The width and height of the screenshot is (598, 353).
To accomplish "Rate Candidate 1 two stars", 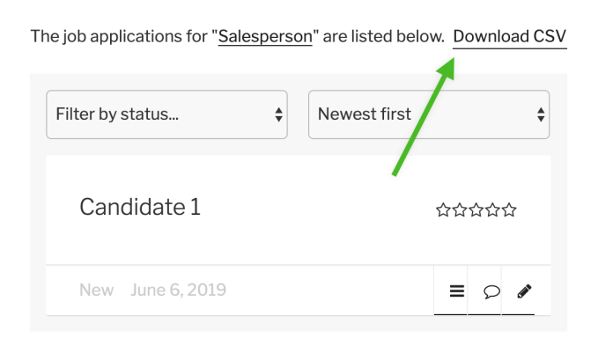I will tap(460, 210).
